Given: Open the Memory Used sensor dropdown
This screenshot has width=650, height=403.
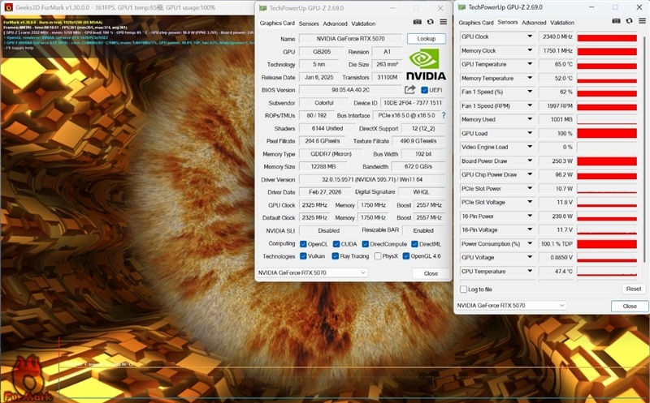Looking at the screenshot, I should pos(530,119).
